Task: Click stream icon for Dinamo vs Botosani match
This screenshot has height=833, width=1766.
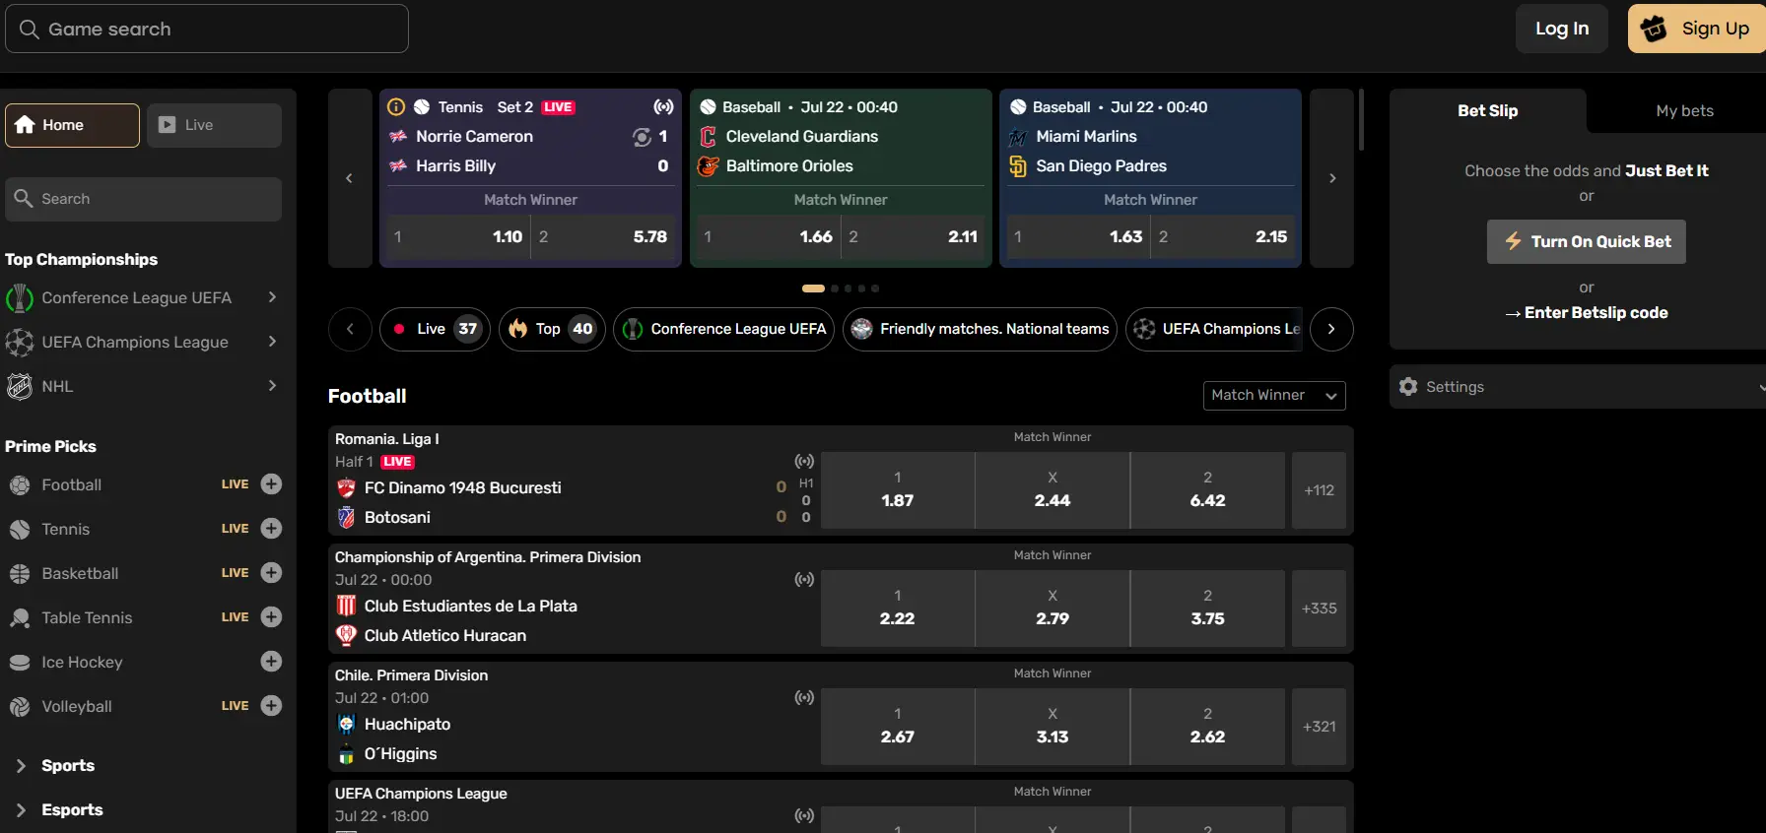Action: (804, 461)
